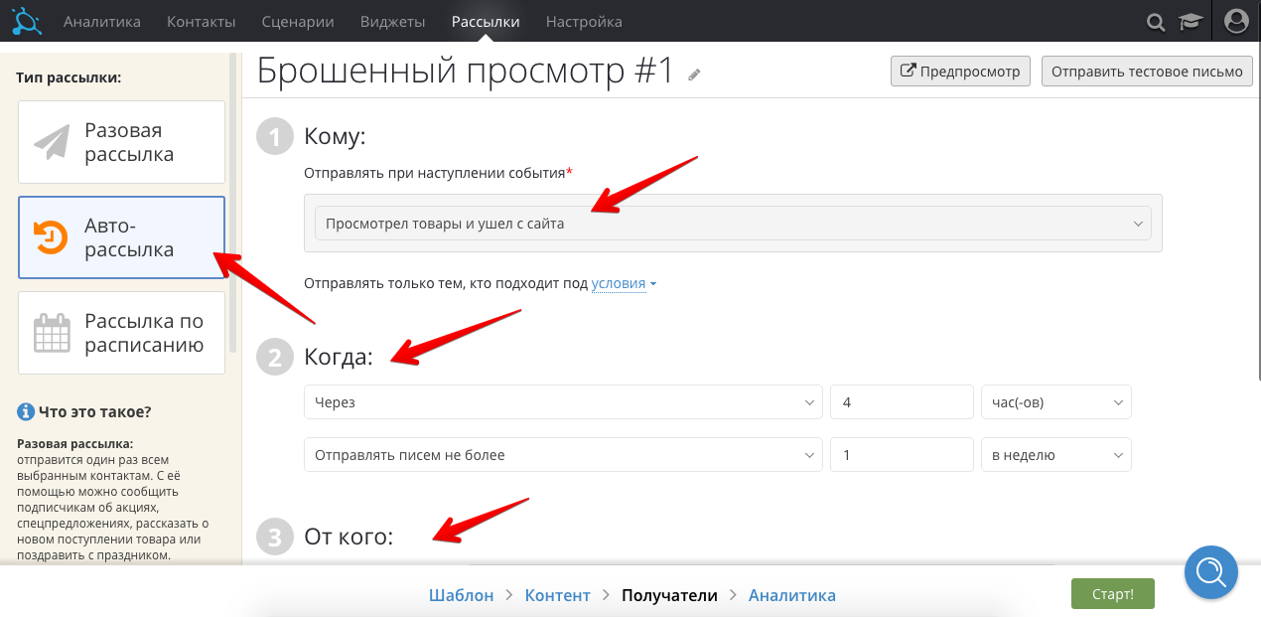
Task: Open the 'Через' timing dropdown
Action: pyautogui.click(x=563, y=402)
